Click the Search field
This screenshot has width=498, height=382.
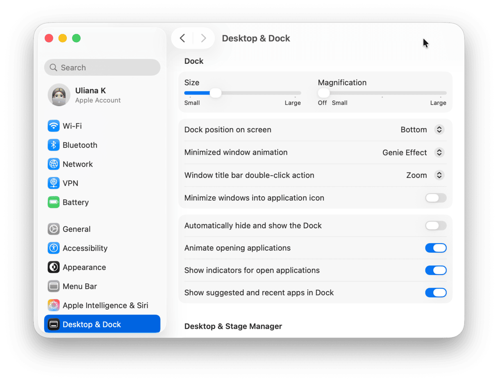[x=102, y=67]
